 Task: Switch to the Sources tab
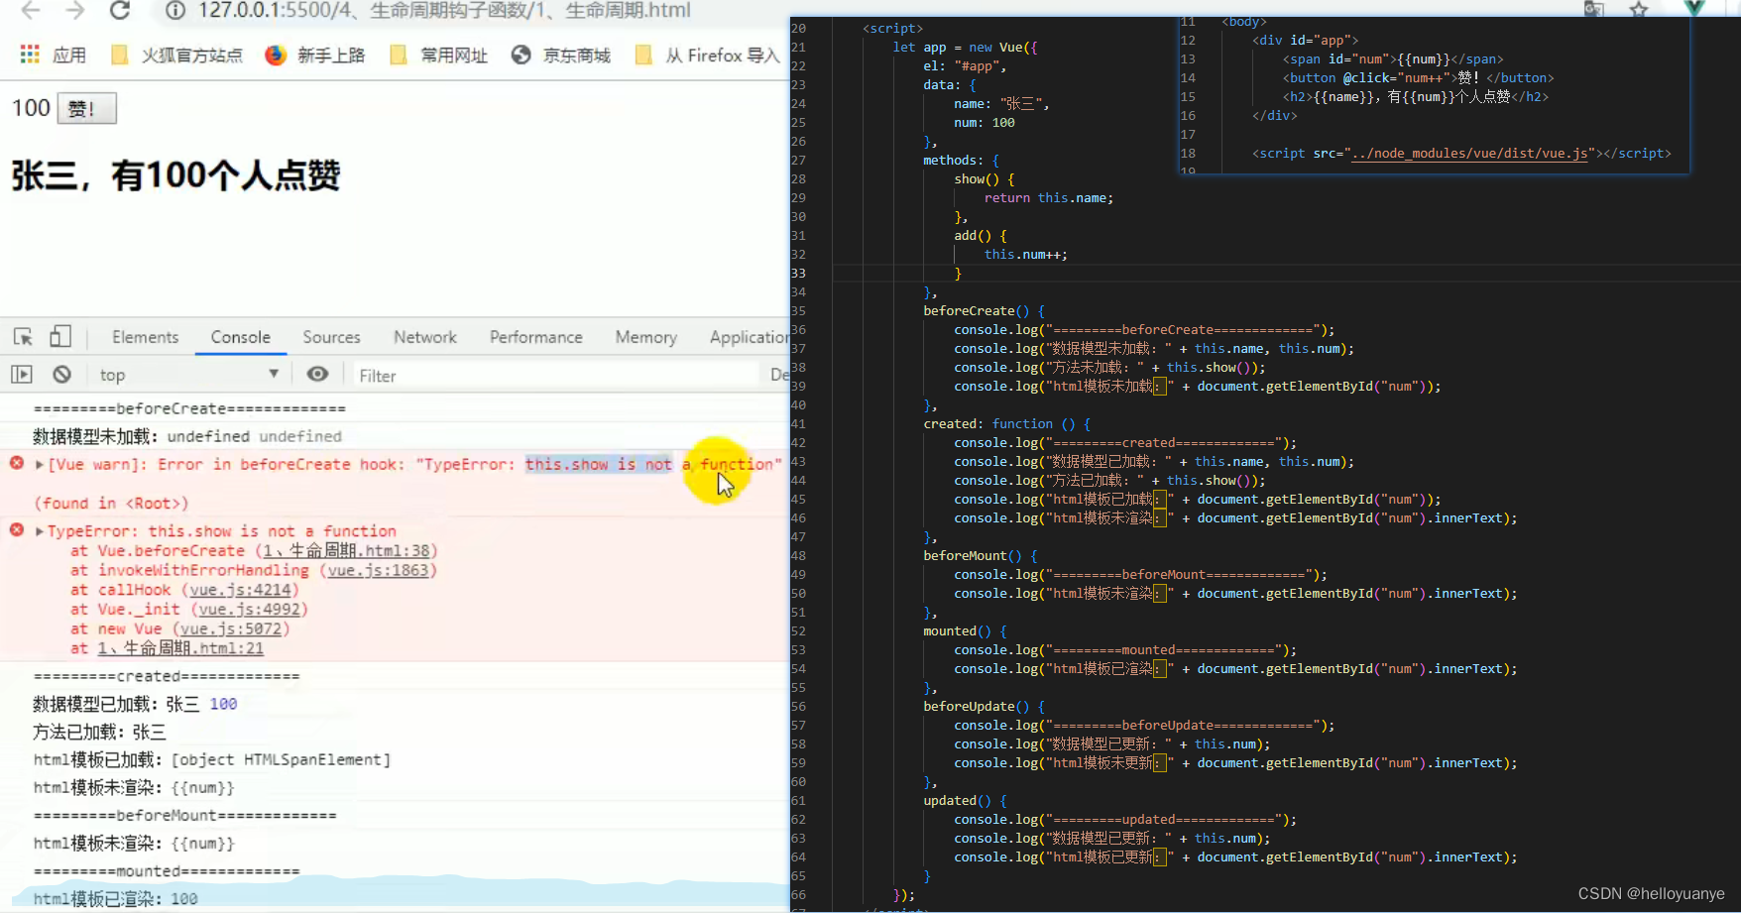(x=331, y=337)
